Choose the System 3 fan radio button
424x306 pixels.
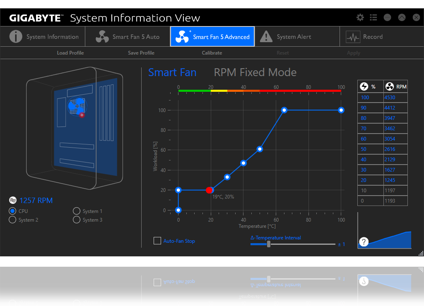click(x=77, y=220)
